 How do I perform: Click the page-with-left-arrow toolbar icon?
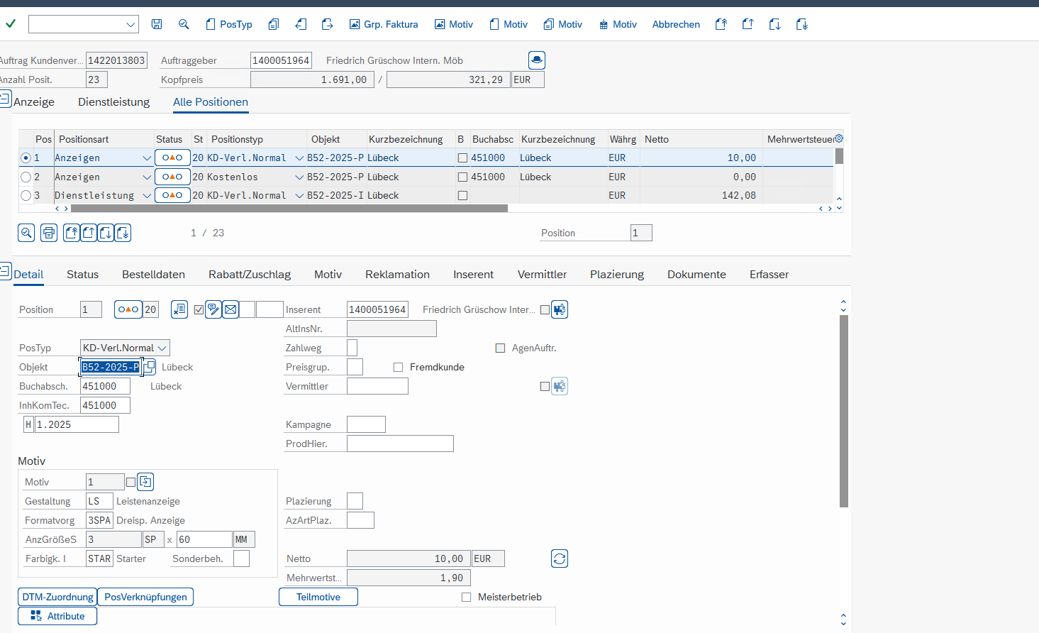(301, 24)
